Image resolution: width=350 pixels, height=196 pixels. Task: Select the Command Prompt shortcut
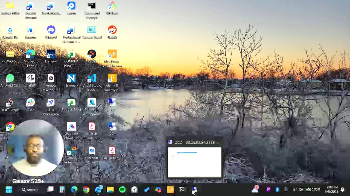(x=92, y=11)
